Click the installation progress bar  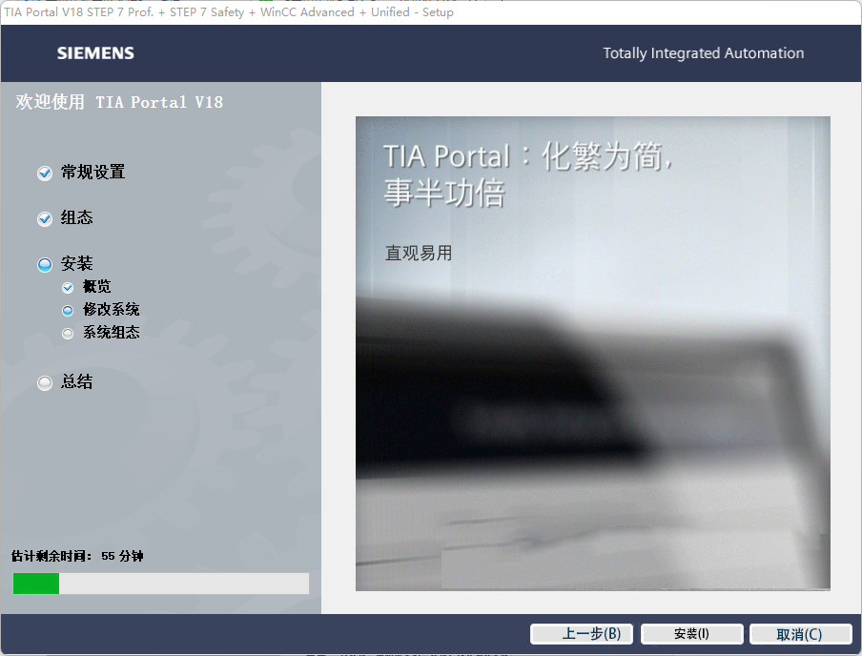(x=160, y=584)
